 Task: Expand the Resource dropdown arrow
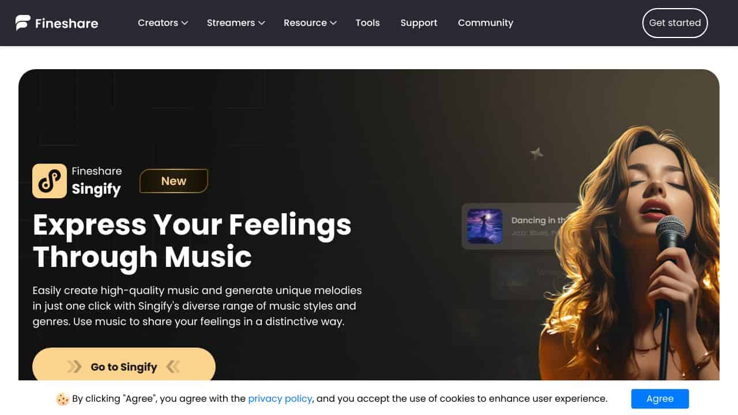(333, 23)
